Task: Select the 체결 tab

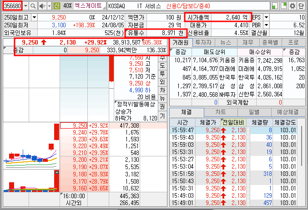Action: 187,112
